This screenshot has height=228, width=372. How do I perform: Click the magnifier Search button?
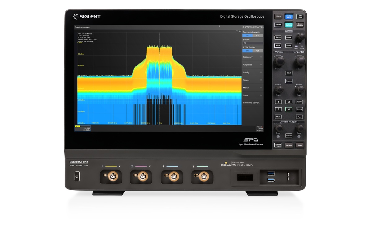coord(299,117)
